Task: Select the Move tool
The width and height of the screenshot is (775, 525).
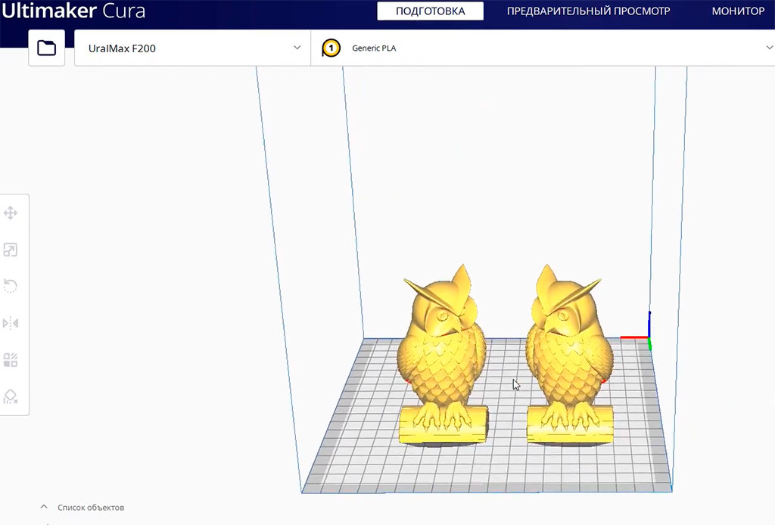Action: 11,213
